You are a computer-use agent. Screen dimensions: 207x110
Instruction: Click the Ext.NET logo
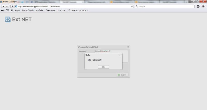click(18, 19)
